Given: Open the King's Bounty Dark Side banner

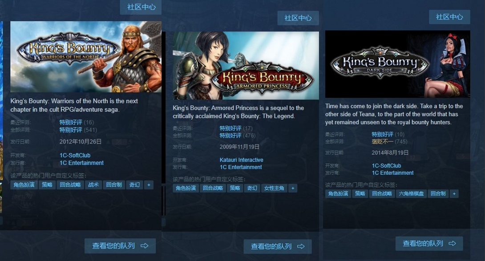Looking at the screenshot, I should pyautogui.click(x=397, y=64).
